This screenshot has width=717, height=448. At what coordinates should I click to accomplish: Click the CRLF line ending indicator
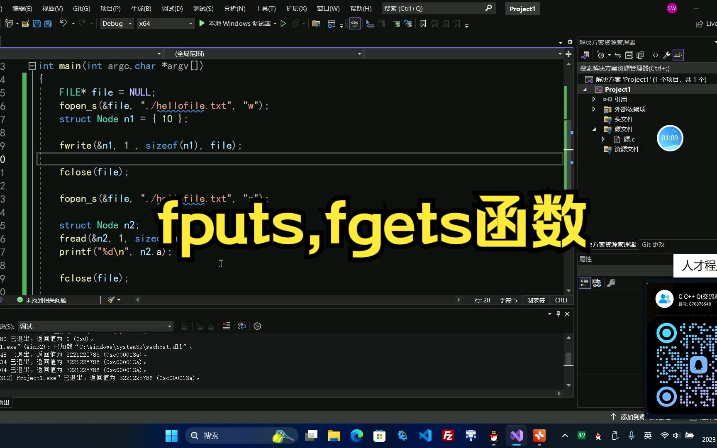pyautogui.click(x=562, y=300)
